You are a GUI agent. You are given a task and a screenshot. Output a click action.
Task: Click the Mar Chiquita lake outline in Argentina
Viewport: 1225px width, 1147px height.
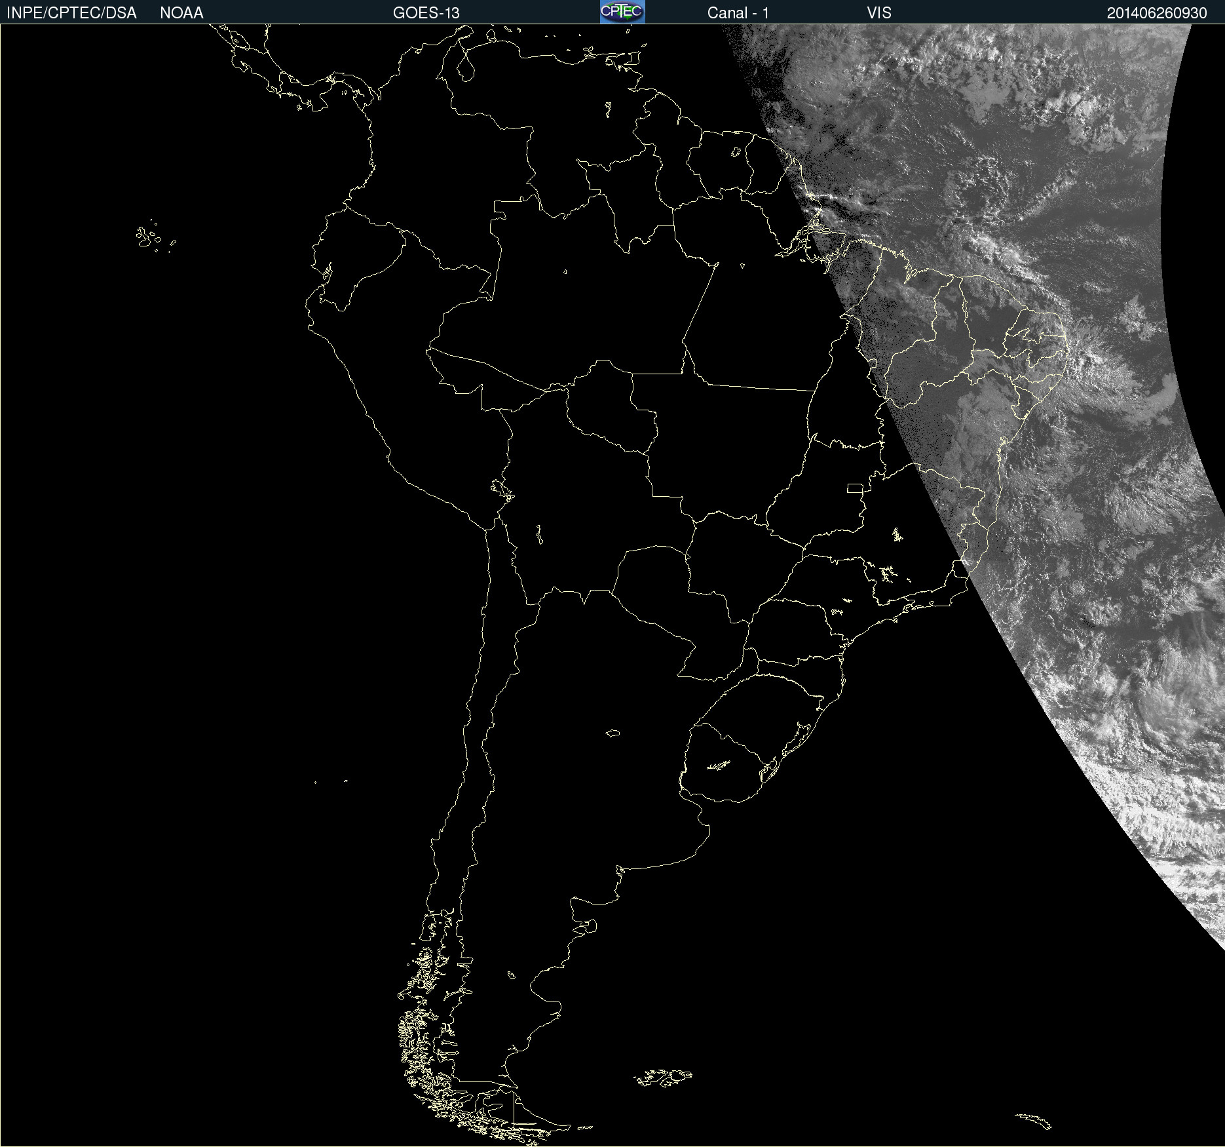[x=612, y=733]
